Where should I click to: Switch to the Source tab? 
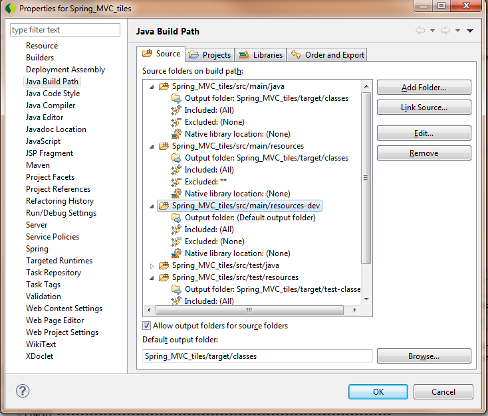(x=161, y=54)
